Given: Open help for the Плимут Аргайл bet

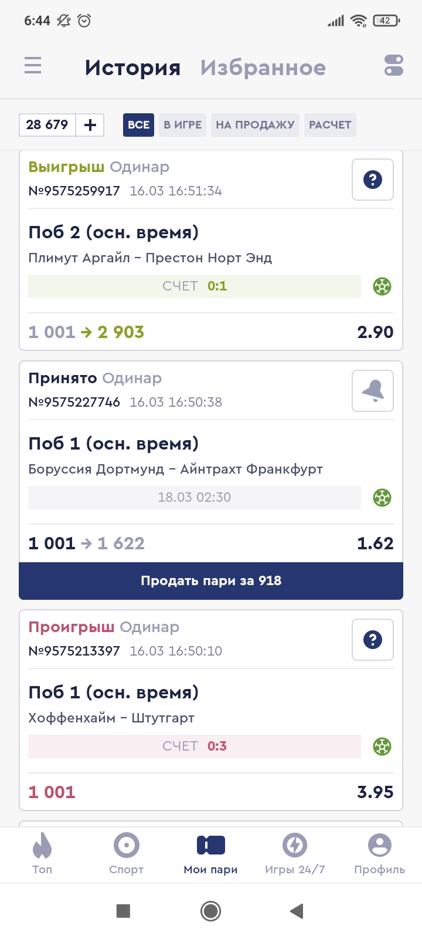Looking at the screenshot, I should tap(373, 180).
